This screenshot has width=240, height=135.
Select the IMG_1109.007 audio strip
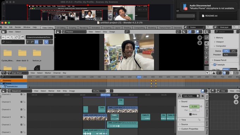122,125
